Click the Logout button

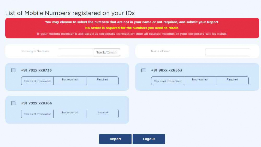(x=149, y=139)
